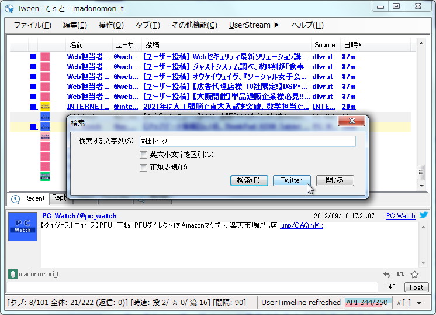Click the favorite star icon
This screenshot has height=315, width=436.
(414, 275)
